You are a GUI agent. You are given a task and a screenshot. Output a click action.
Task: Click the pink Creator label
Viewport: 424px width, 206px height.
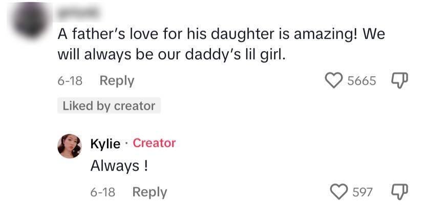tap(154, 143)
